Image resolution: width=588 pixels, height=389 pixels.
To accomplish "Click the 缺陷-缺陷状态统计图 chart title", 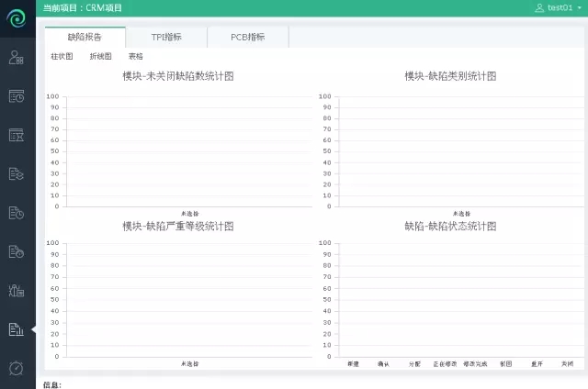I will [x=450, y=227].
